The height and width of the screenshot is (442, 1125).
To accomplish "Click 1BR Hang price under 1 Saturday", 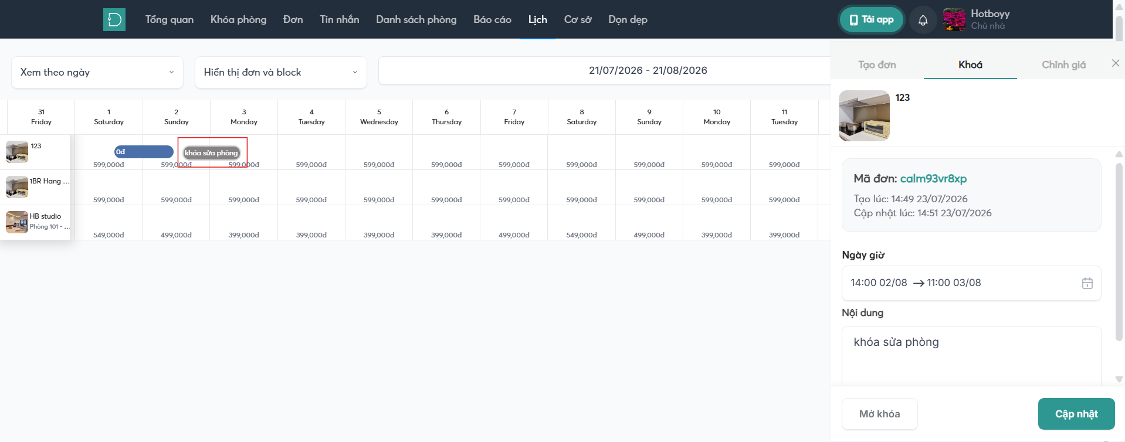I will tap(109, 200).
